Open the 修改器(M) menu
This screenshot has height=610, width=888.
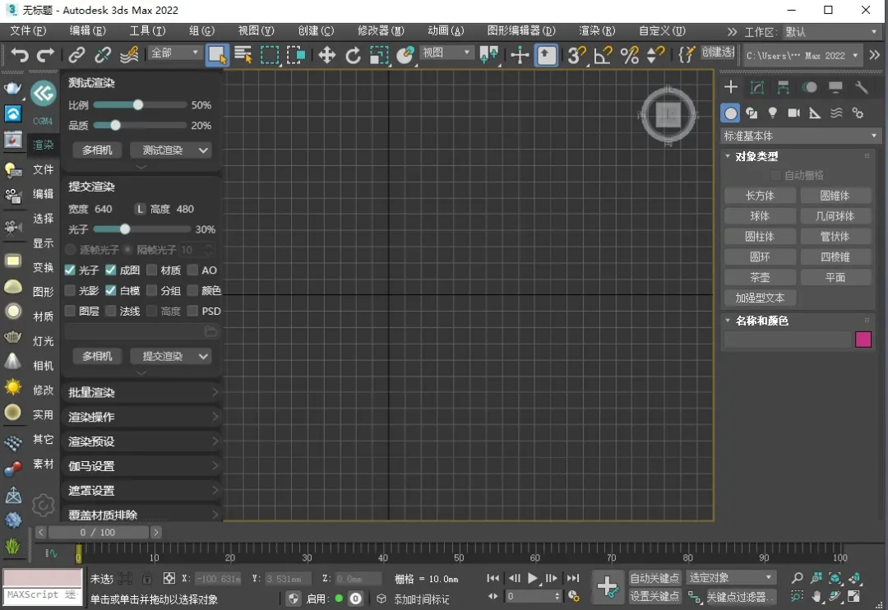(x=380, y=31)
